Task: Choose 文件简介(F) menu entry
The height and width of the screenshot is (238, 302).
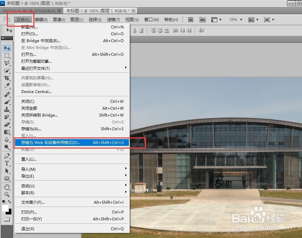Action: [72, 202]
